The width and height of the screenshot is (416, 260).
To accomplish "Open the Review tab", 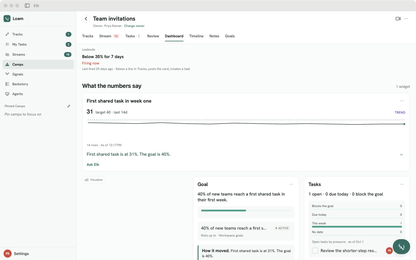I will 153,36.
